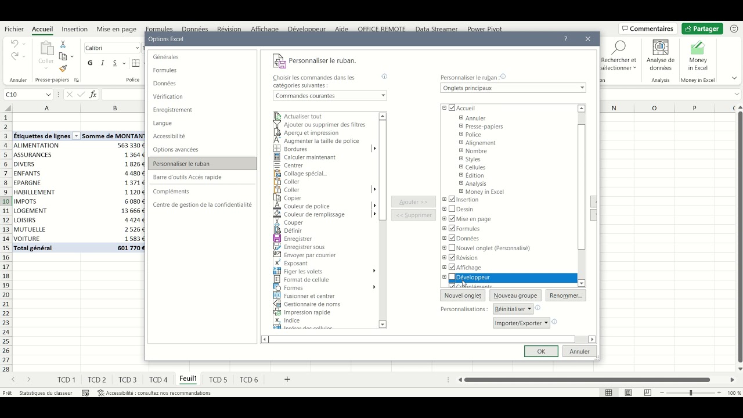Open Étiquettes de lignes filter dropdown
743x418 pixels.
coord(75,136)
